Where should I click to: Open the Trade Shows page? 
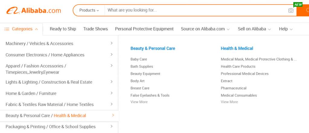coord(96,29)
